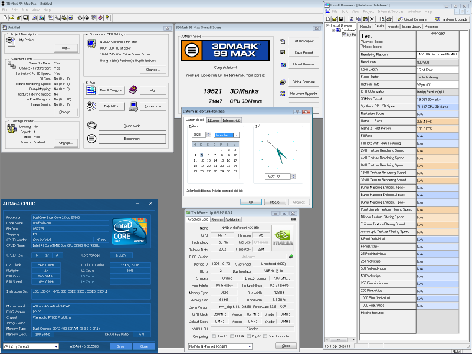Screen dimensions: 472x354
Task: Toggle the CUDA checkbox in GPU-Z
Action: [x=231, y=336]
